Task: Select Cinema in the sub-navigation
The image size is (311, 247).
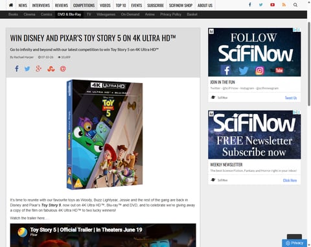Action: pos(29,14)
